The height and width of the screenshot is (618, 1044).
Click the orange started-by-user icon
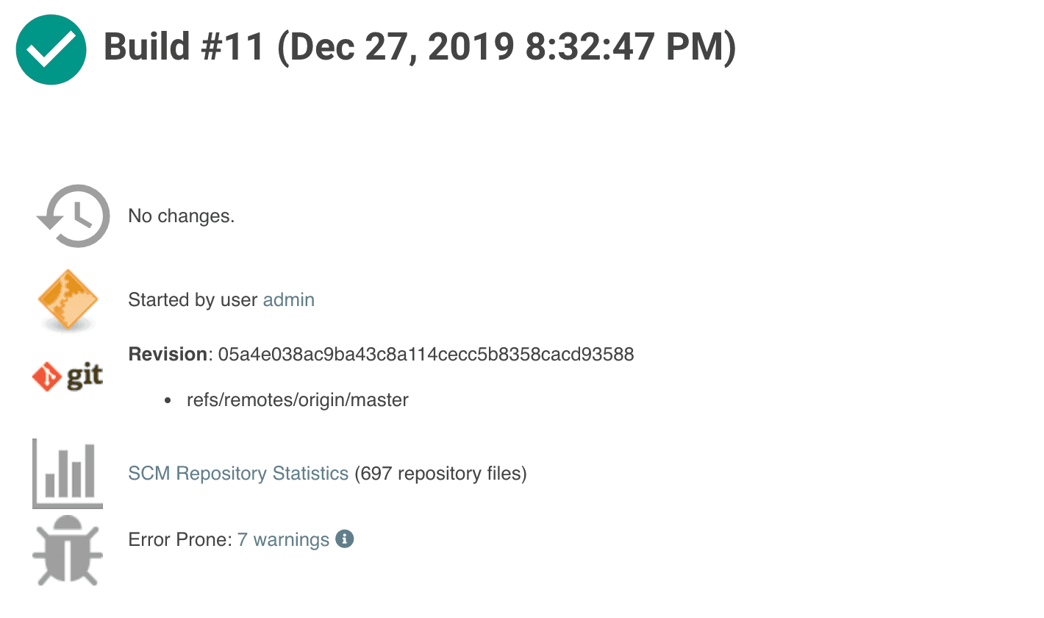coord(68,299)
